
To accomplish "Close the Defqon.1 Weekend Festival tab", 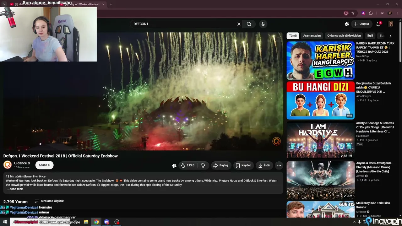I will pos(103,4).
